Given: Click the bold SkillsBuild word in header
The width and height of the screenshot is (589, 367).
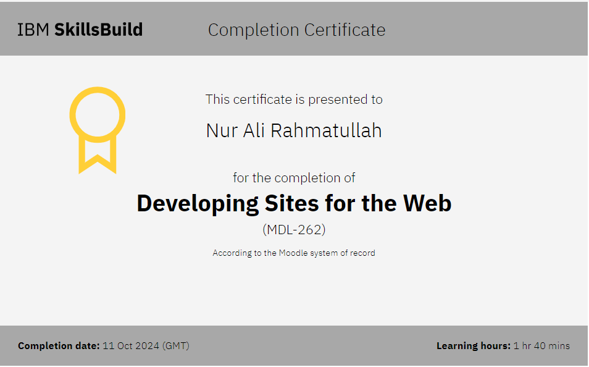Looking at the screenshot, I should point(98,30).
